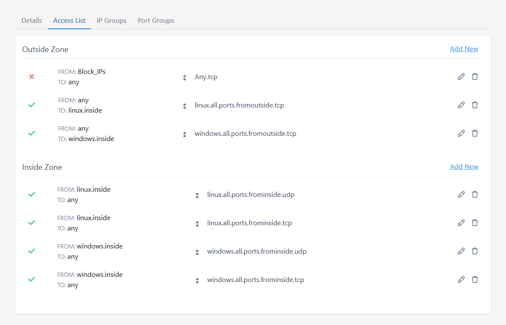506x325 pixels.
Task: Click windows.all.ports.fromoutside.tcp port group name
Action: 245,134
